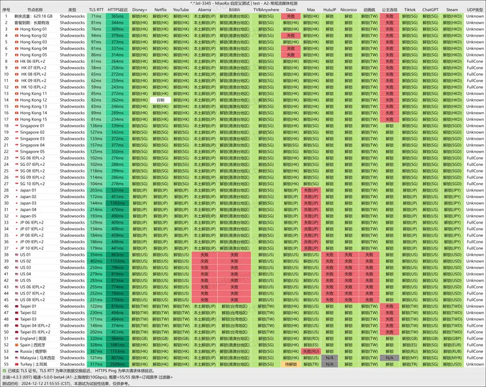Click row 1 text 剩余流量: 629.18 GB

tap(33, 16)
